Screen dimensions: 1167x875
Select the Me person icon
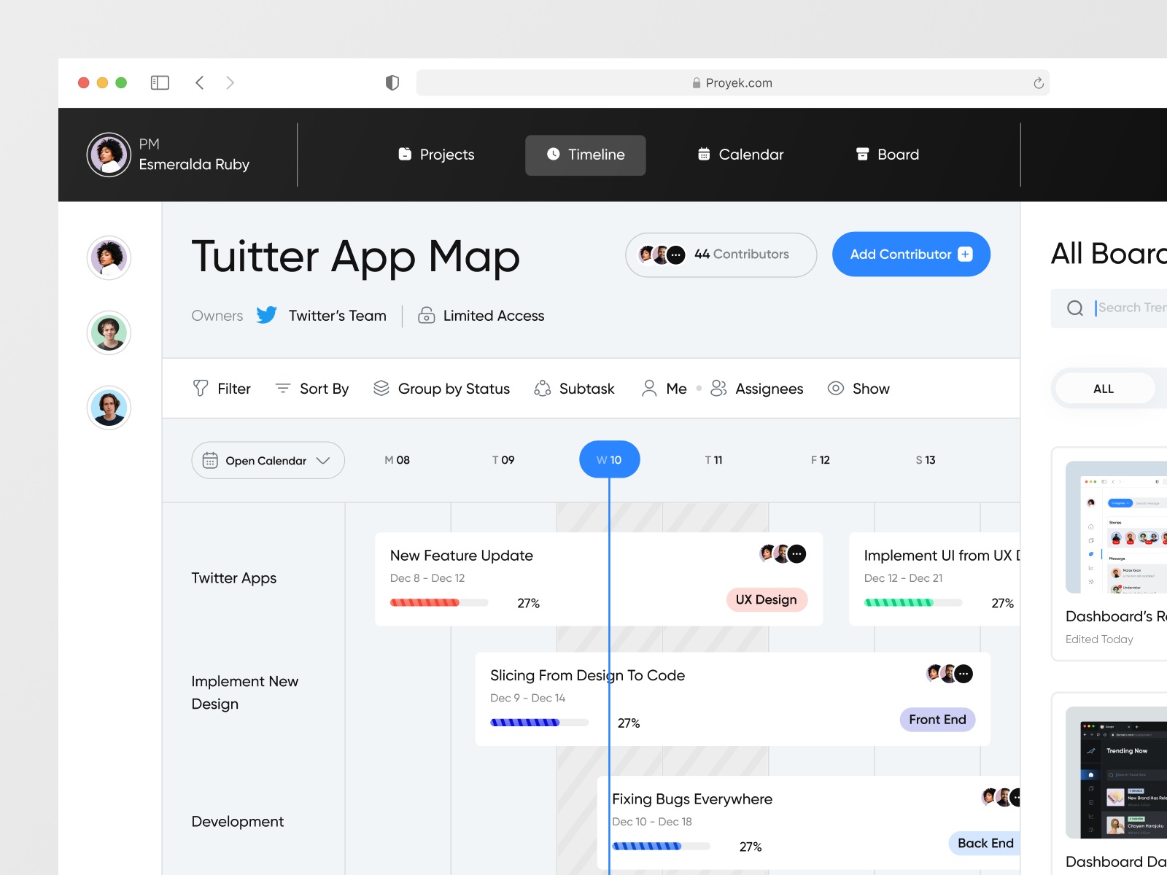pyautogui.click(x=648, y=388)
